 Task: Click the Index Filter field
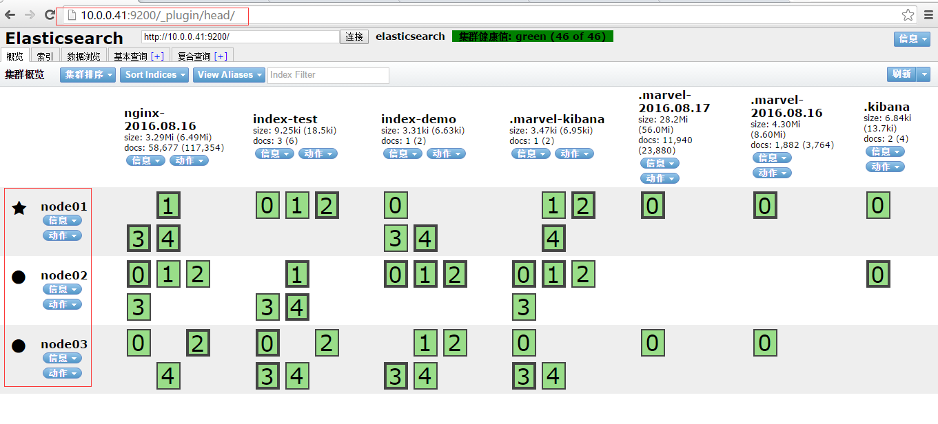(x=328, y=75)
